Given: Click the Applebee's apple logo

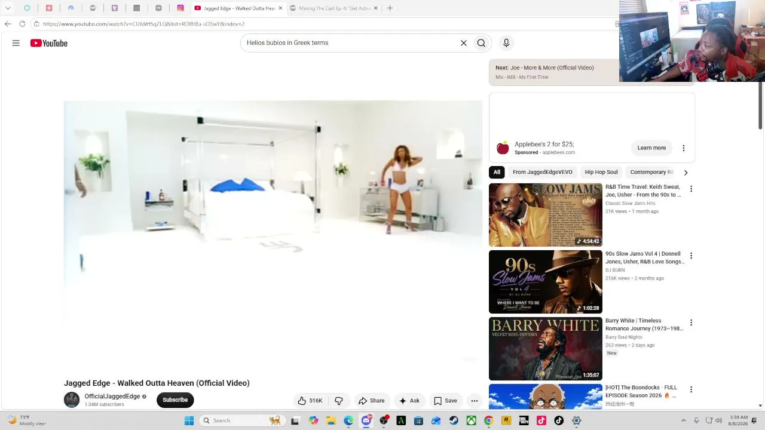Looking at the screenshot, I should tap(503, 148).
